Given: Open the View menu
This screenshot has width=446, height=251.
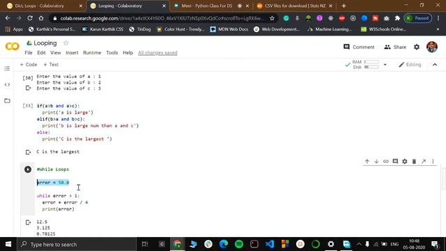Looking at the screenshot, I should [x=56, y=53].
